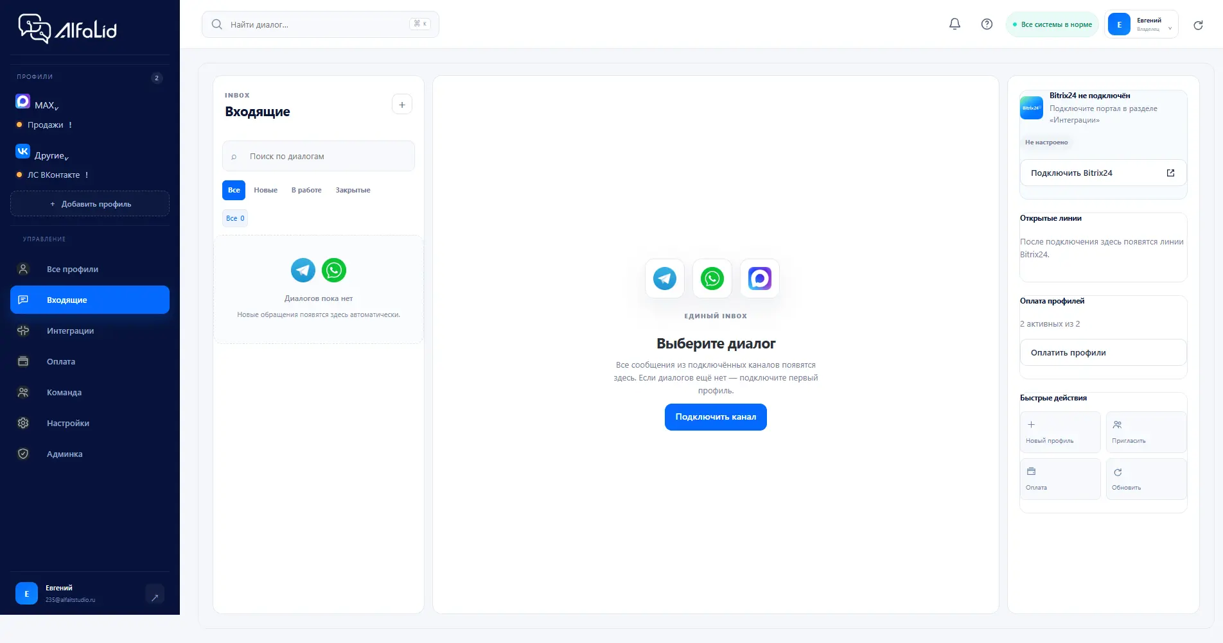Focus the Поиск по диалогам field
The height and width of the screenshot is (643, 1223).
(x=319, y=156)
